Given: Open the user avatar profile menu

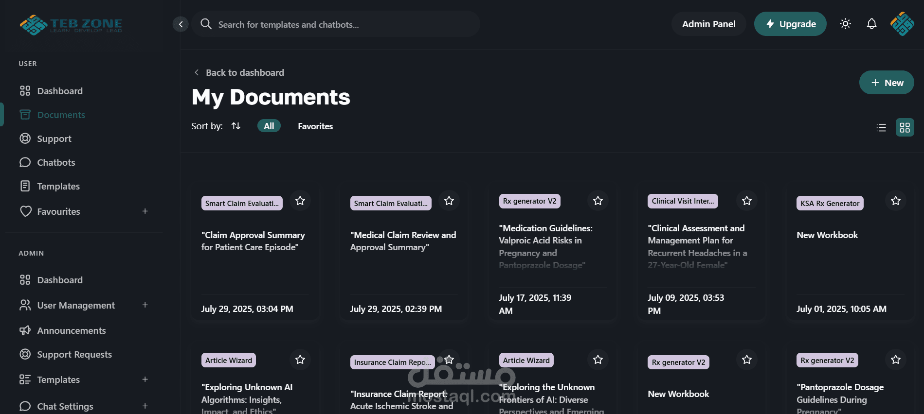Looking at the screenshot, I should point(902,24).
